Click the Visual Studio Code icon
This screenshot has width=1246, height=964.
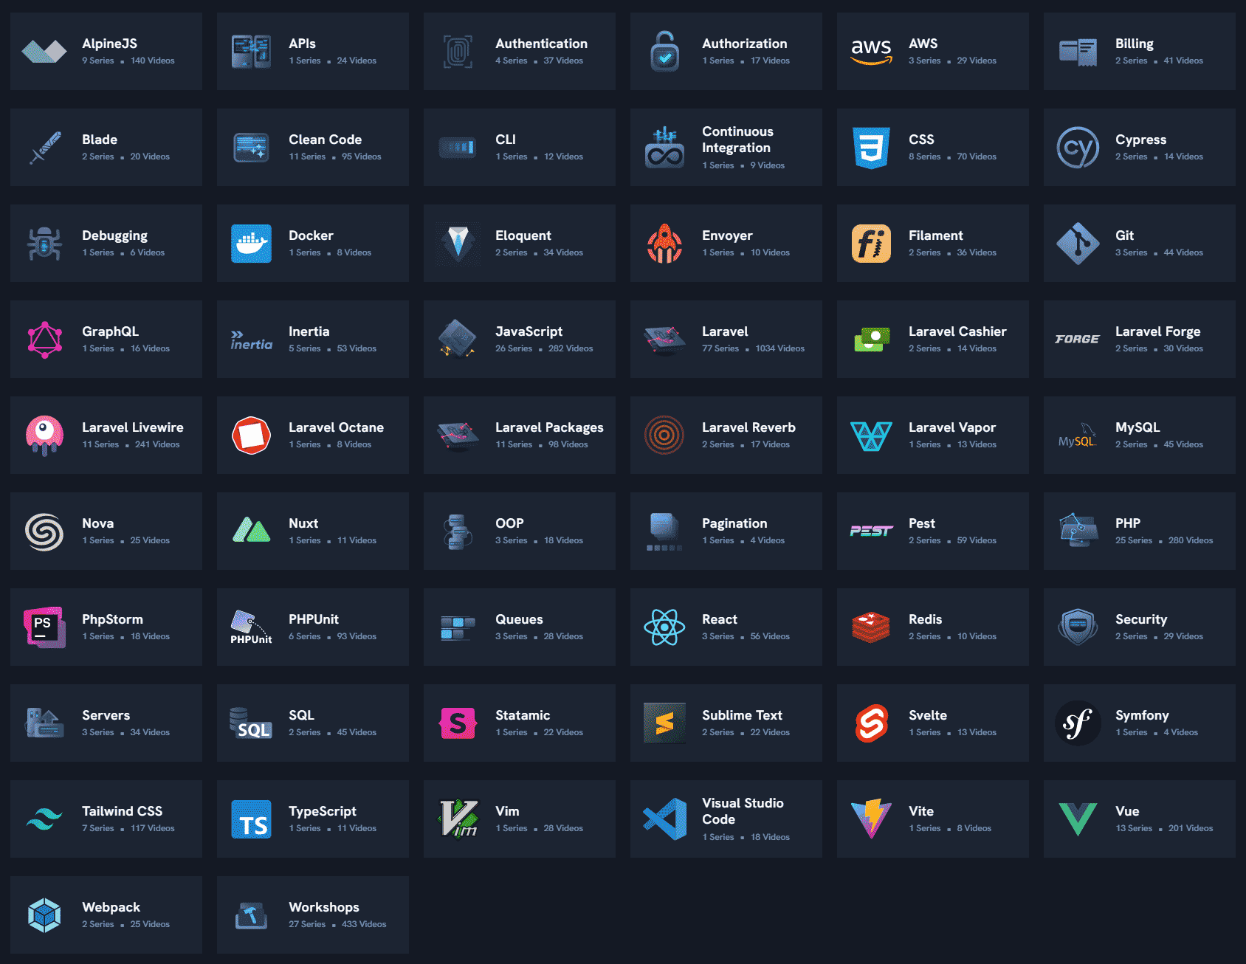pos(664,819)
